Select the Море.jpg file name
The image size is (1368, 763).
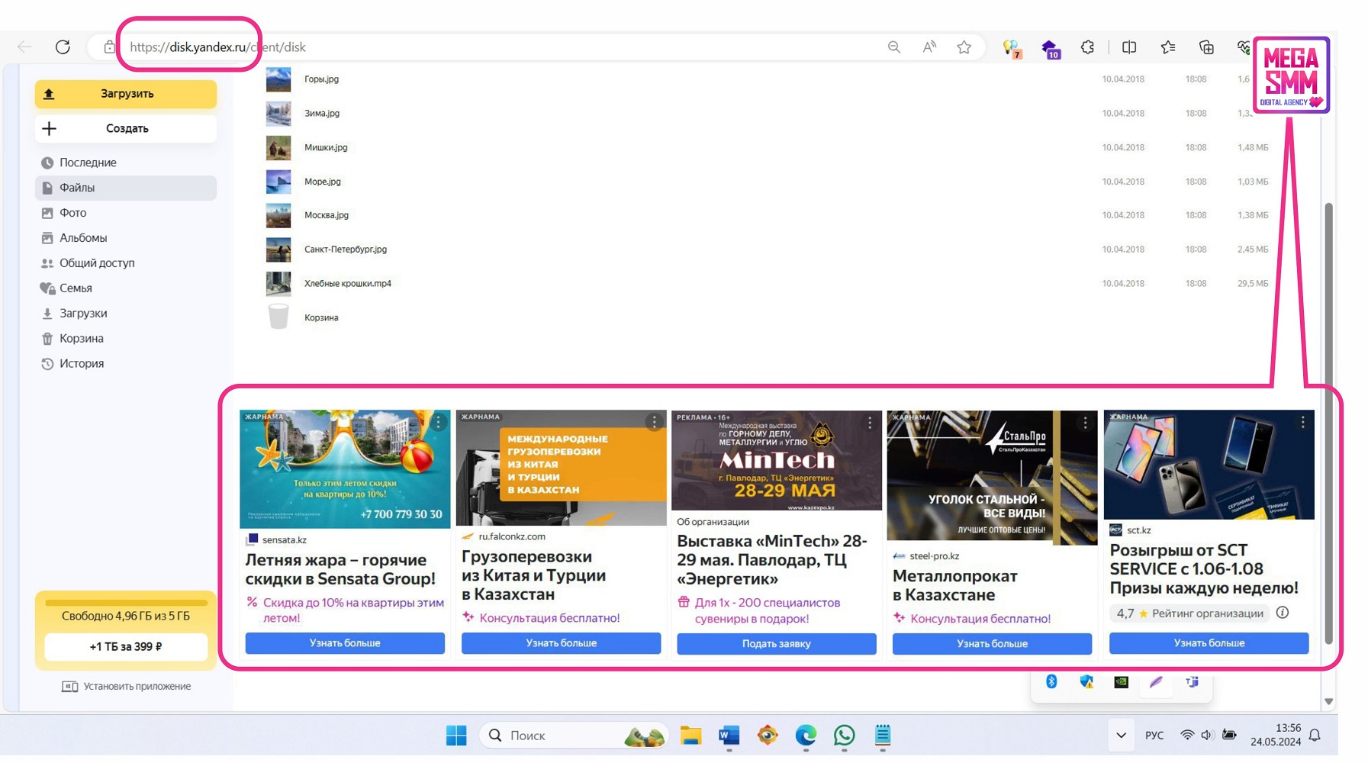[323, 182]
